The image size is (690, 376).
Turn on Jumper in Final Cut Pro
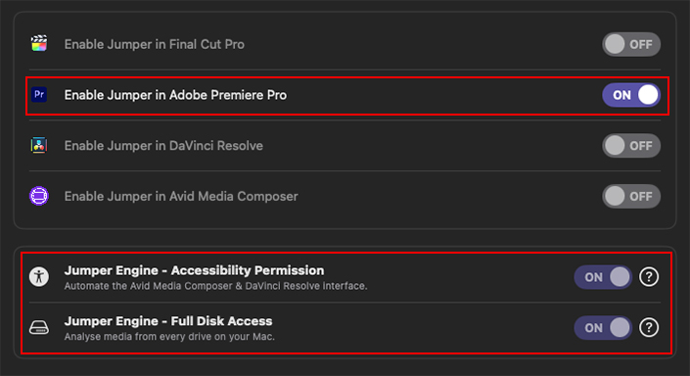tap(631, 44)
